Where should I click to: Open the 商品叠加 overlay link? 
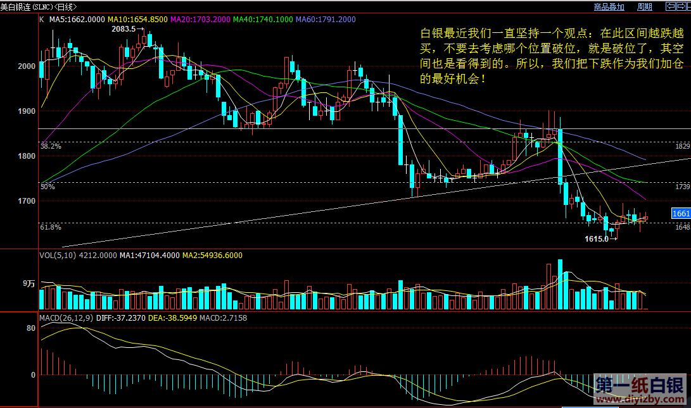pos(609,7)
